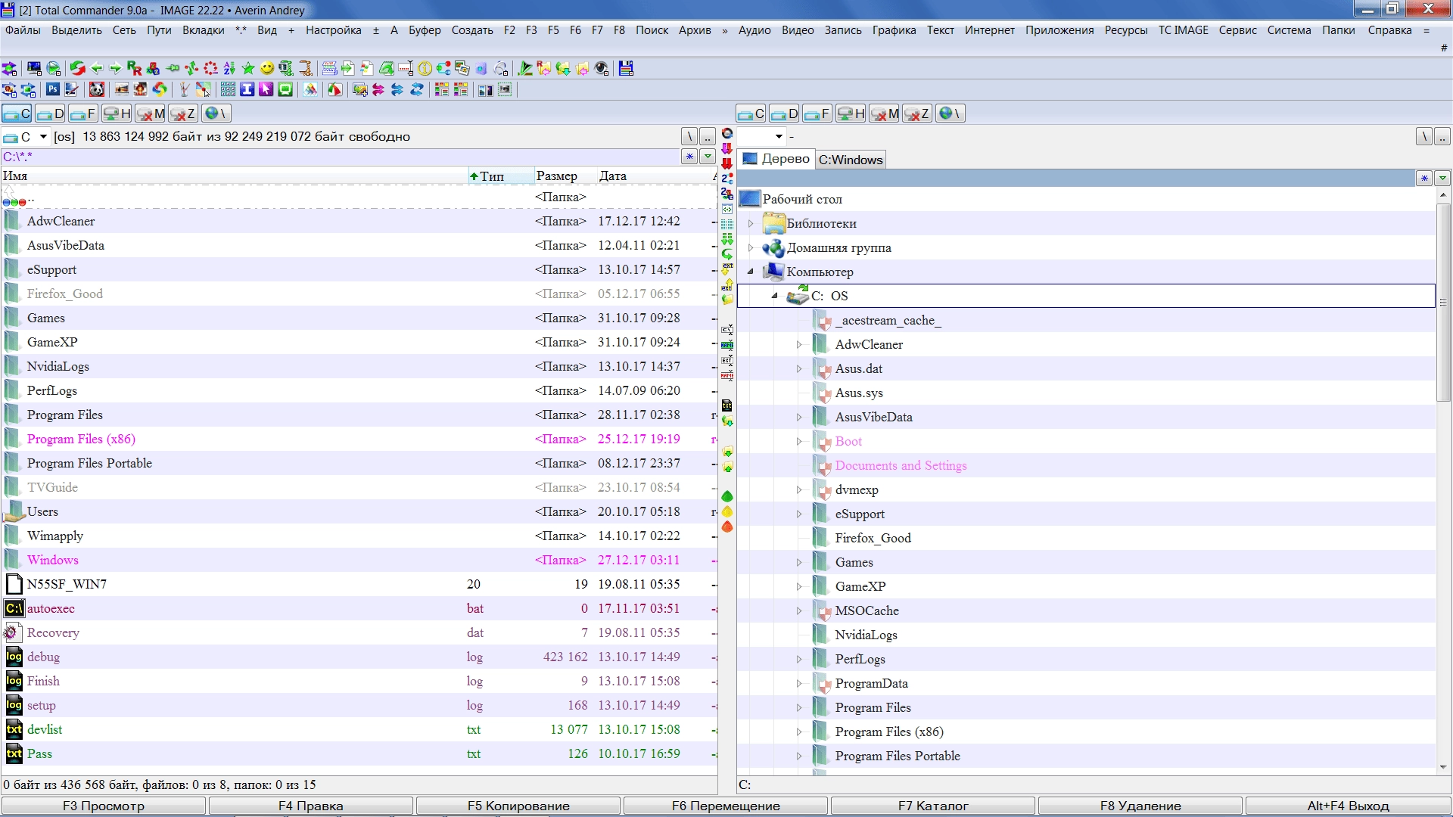1453x817 pixels.
Task: Select the devlist txt file
Action: (359, 729)
